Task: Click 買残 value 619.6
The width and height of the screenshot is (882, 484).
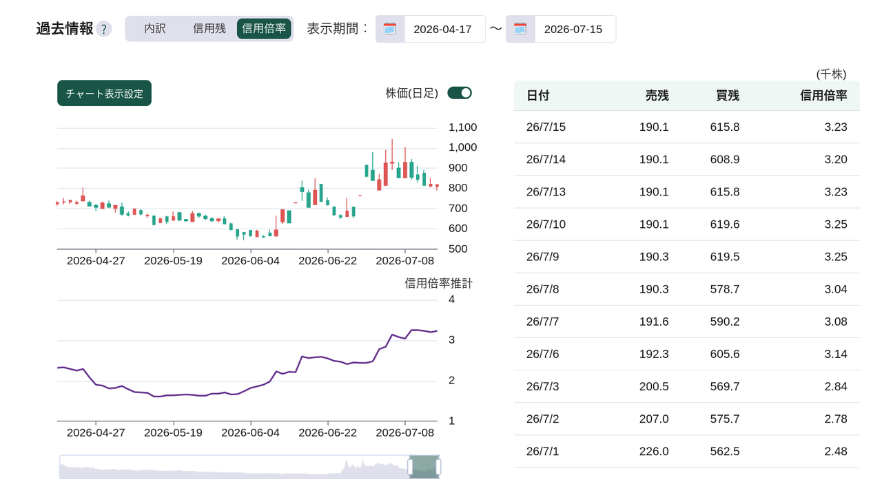Action: click(x=725, y=224)
